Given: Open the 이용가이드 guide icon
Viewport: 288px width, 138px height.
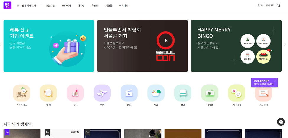Looking at the screenshot, I should click(x=22, y=93).
